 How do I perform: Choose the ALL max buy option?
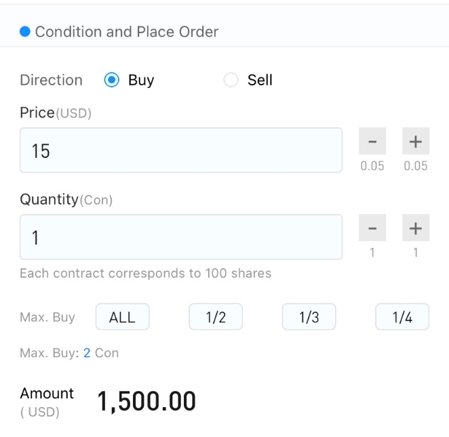123,317
